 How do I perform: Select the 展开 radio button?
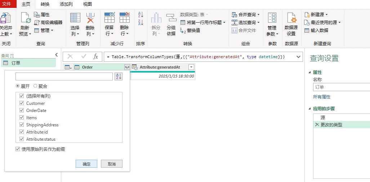click(x=18, y=86)
